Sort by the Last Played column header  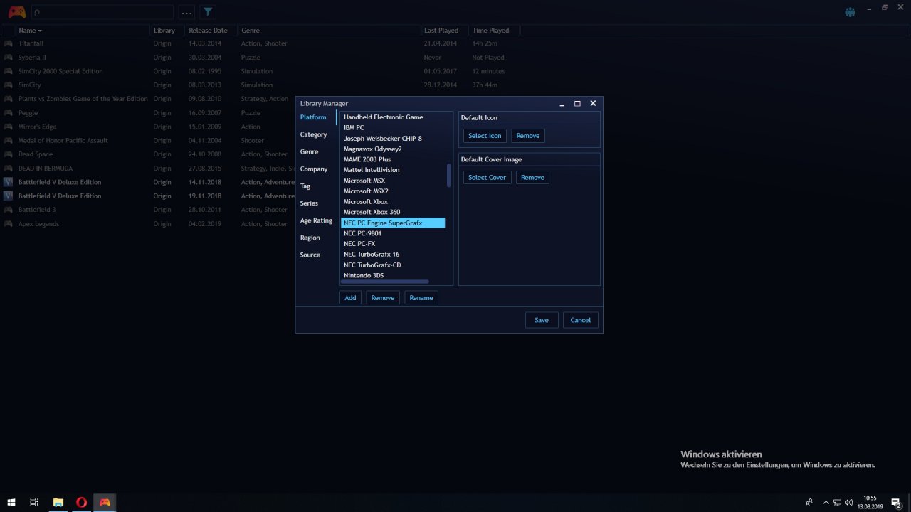point(445,31)
